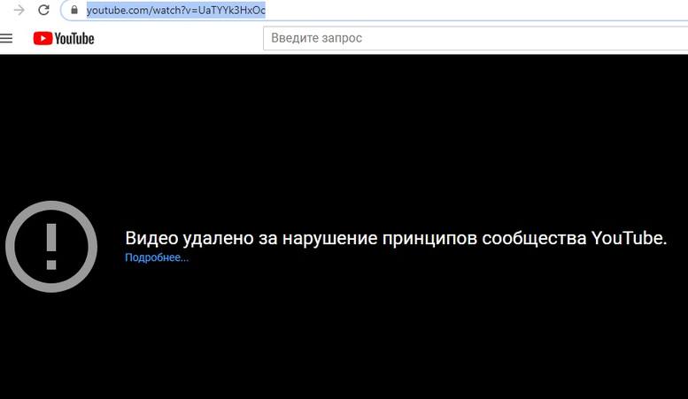
Task: Click the word YouTube in the error message
Action: click(x=628, y=239)
